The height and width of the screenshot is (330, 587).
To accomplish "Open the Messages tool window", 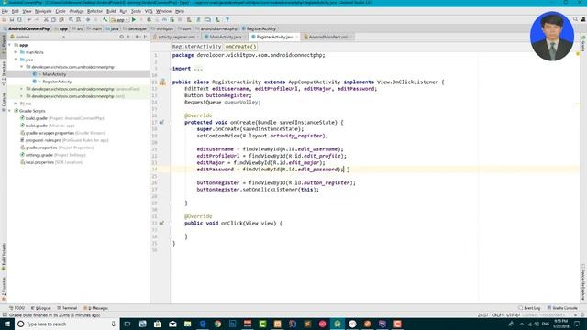I will [x=95, y=308].
